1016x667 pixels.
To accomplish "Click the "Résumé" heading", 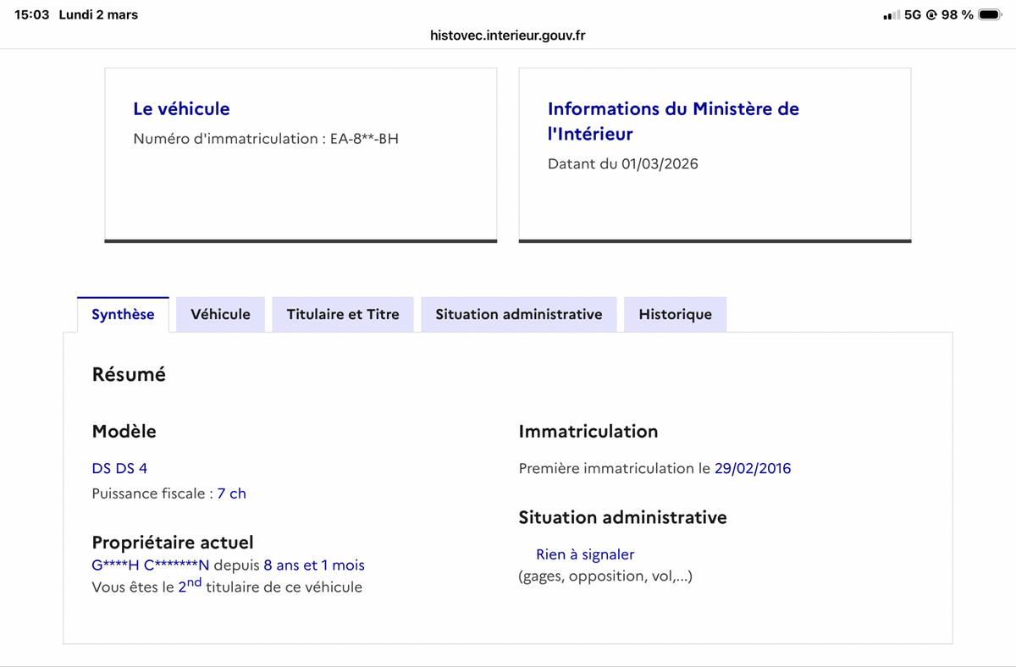I will coord(129,374).
